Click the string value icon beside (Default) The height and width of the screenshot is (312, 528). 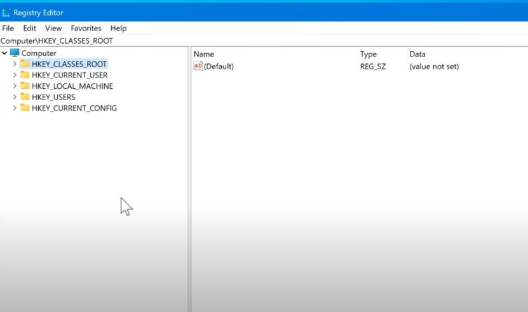(x=198, y=66)
